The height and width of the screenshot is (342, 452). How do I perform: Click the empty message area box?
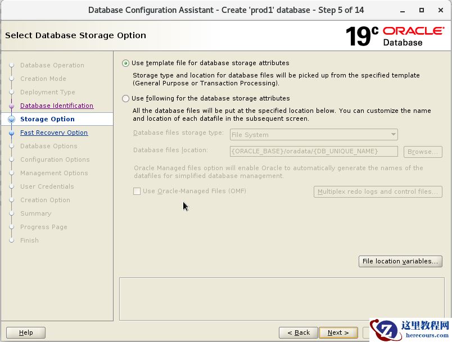coord(282,299)
